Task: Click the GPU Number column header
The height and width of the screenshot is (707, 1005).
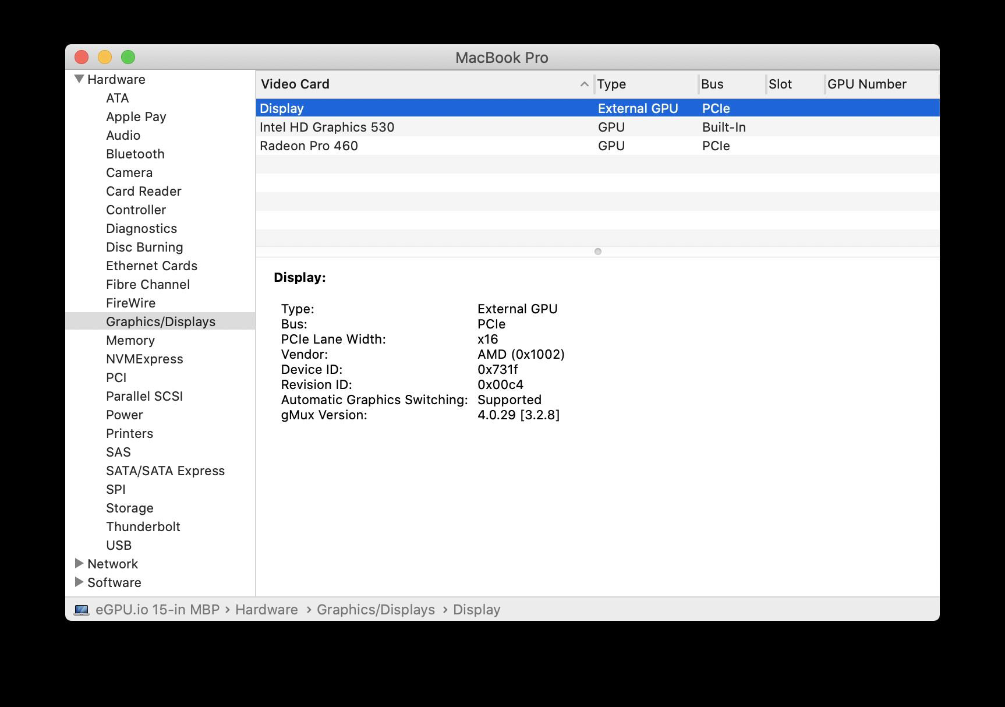Action: click(x=866, y=84)
